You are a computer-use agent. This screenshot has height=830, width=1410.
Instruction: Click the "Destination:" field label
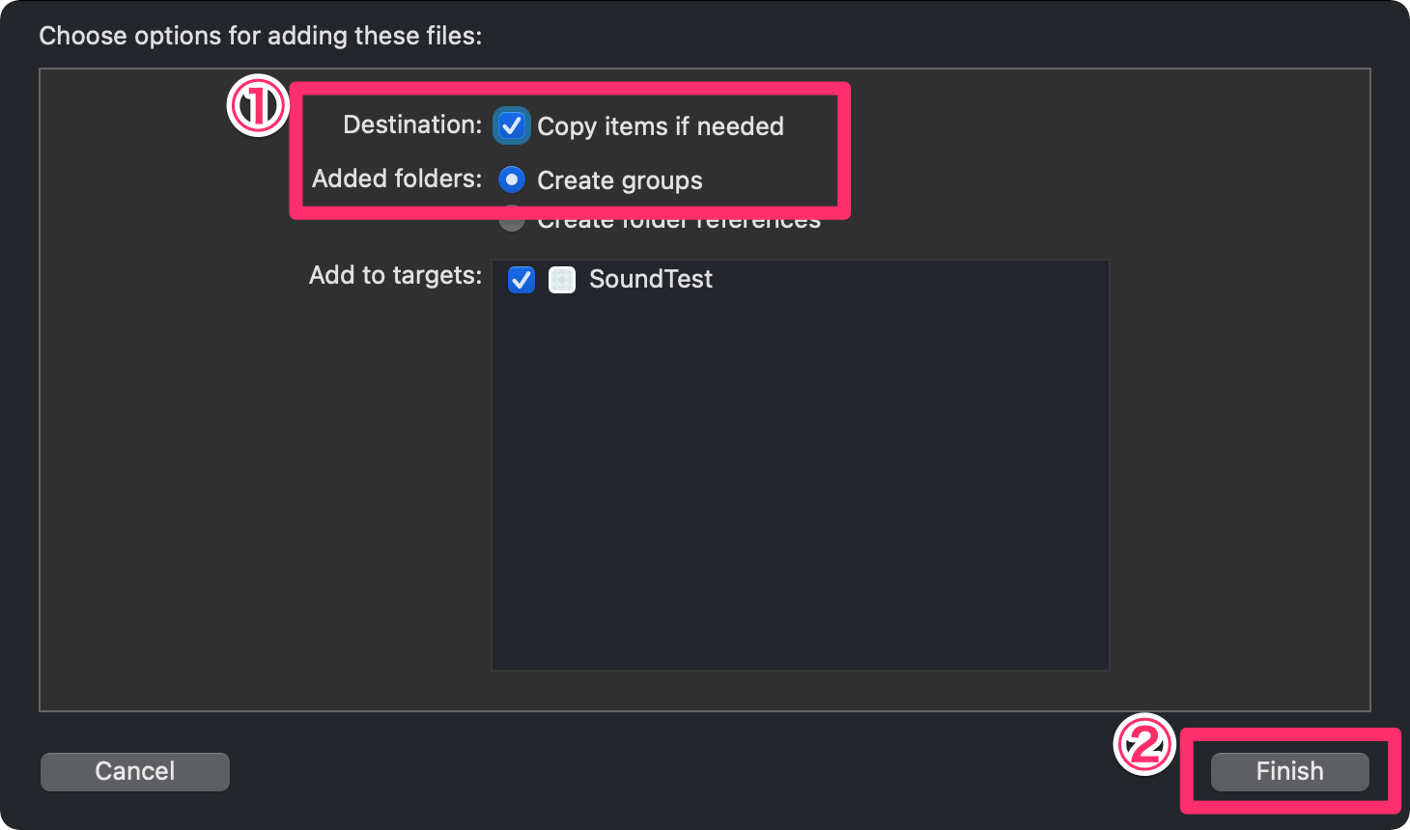(412, 124)
